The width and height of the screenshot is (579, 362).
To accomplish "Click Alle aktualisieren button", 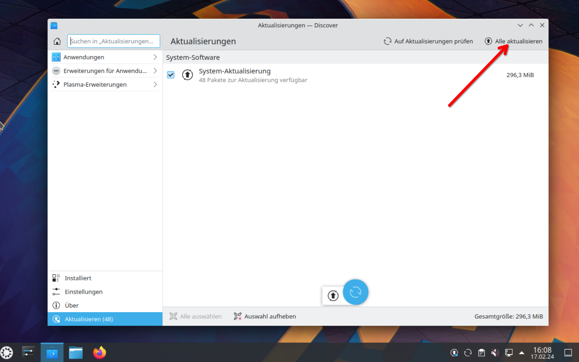I will [514, 41].
